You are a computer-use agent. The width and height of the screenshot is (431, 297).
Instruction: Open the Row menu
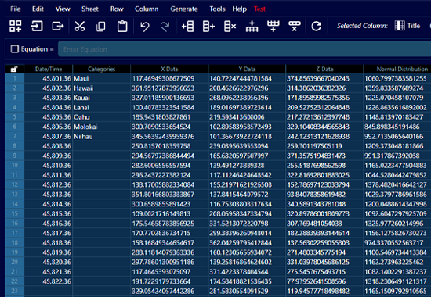[x=117, y=9]
